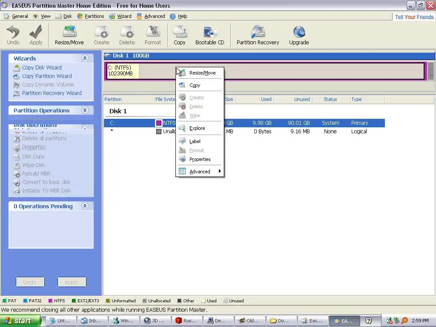Open the Disk menu
The height and width of the screenshot is (327, 436).
pyautogui.click(x=64, y=16)
